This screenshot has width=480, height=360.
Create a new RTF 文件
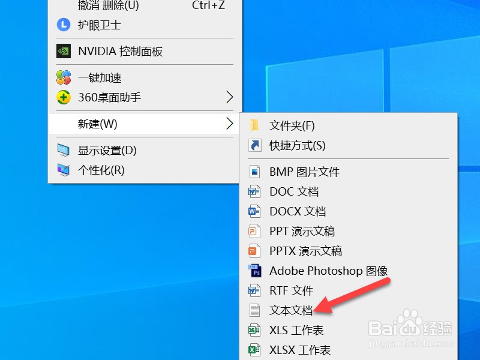pos(349,290)
